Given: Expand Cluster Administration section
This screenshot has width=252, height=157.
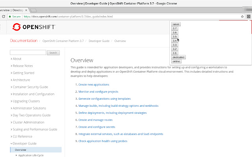Looking at the screenshot, I should click(27, 122).
